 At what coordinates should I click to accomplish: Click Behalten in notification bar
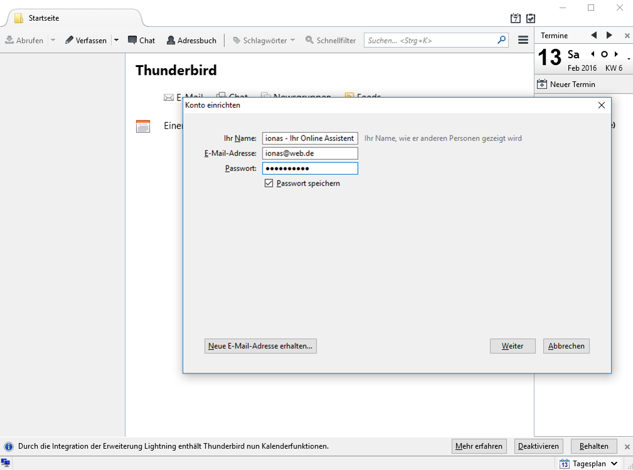tap(594, 446)
